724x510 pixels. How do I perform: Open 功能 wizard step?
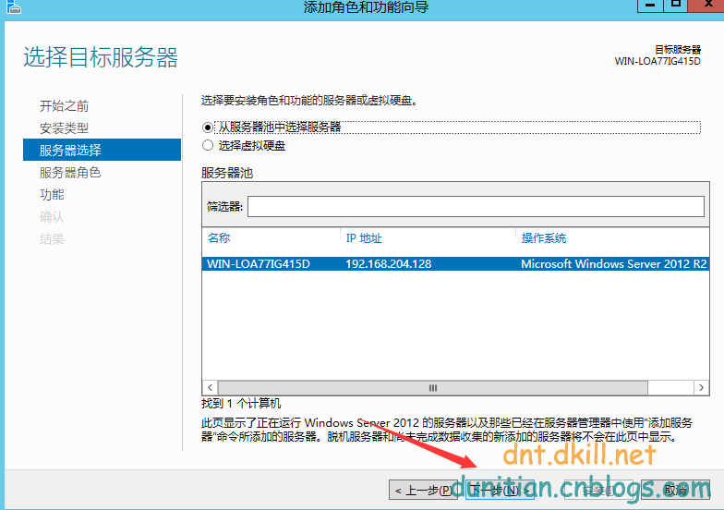[52, 194]
